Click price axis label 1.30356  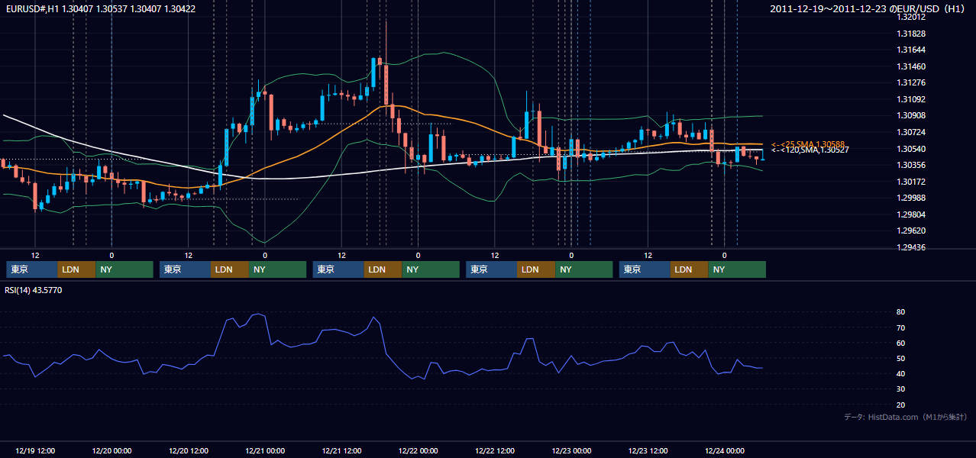click(x=911, y=166)
